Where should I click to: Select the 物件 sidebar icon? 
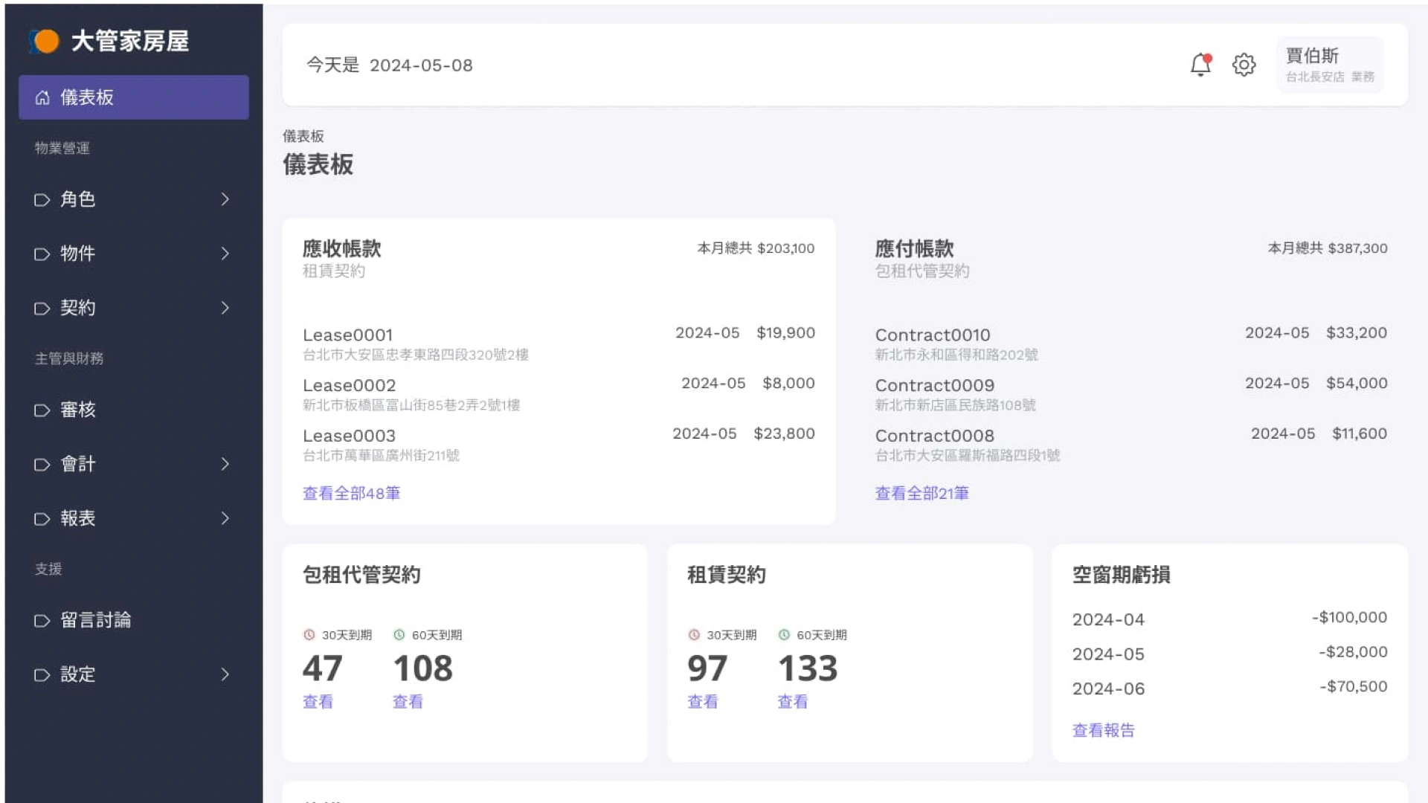(42, 254)
